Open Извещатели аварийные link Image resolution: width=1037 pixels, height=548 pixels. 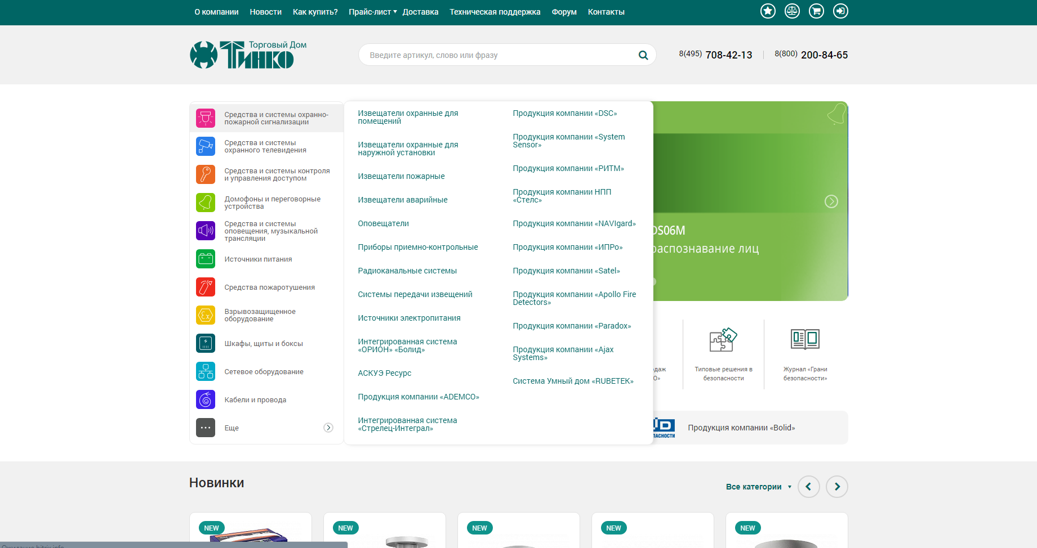click(403, 200)
